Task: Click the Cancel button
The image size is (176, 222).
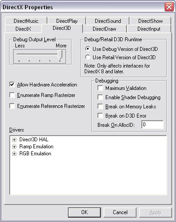Action: [120, 212]
